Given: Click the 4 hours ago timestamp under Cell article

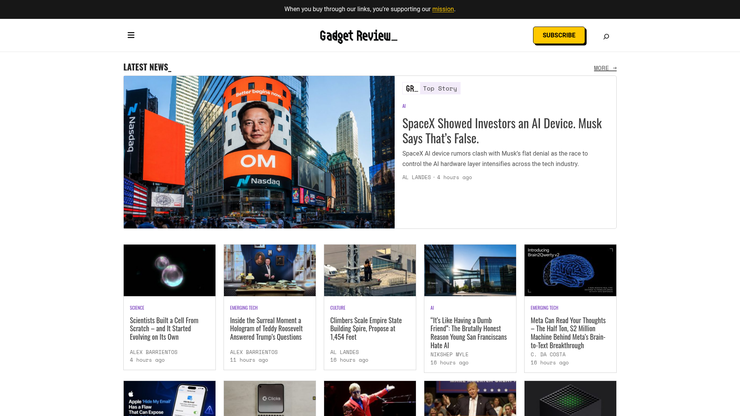Looking at the screenshot, I should tap(147, 360).
